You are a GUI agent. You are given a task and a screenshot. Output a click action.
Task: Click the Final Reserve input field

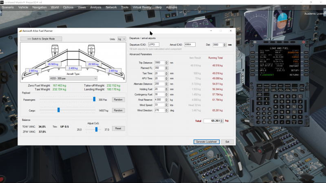[x=160, y=100]
